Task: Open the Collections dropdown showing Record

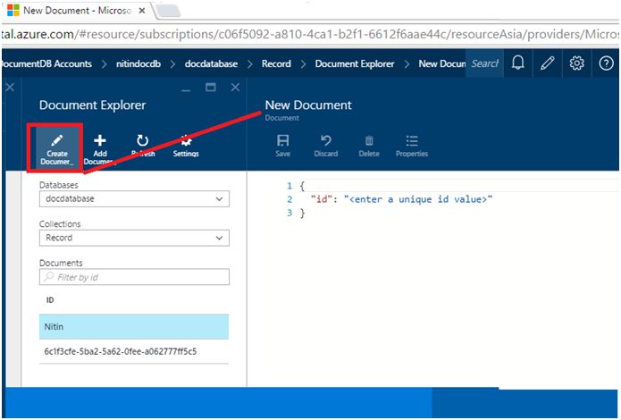Action: pos(134,238)
